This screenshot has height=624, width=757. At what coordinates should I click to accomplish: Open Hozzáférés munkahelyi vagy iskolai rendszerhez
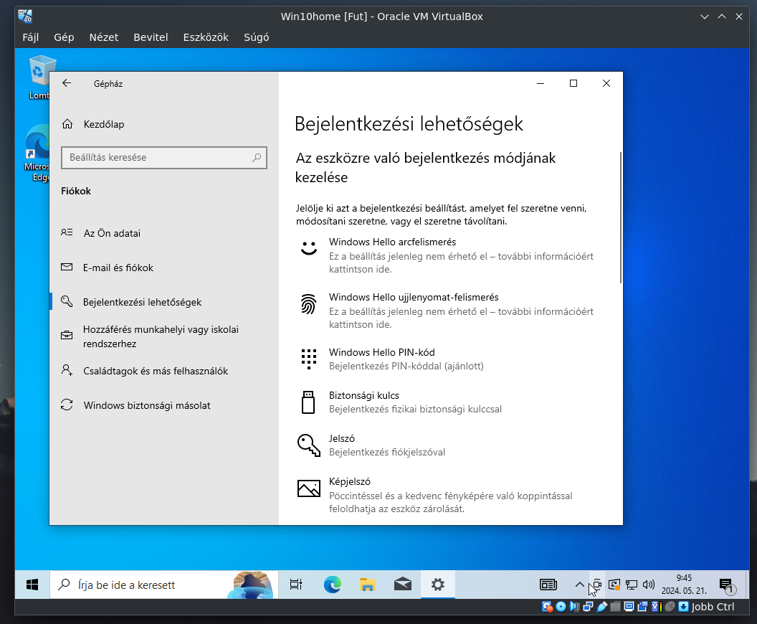[x=164, y=336]
